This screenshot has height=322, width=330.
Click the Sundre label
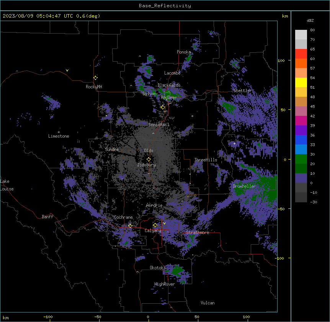(112, 150)
